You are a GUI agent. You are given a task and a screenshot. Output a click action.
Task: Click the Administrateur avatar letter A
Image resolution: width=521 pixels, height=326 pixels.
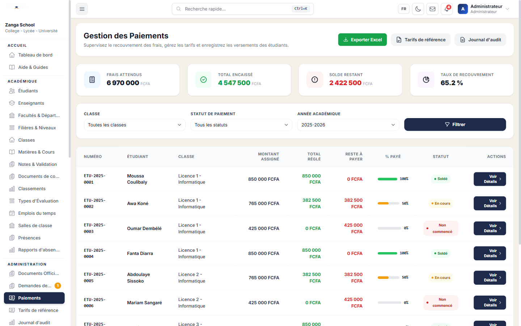click(463, 9)
